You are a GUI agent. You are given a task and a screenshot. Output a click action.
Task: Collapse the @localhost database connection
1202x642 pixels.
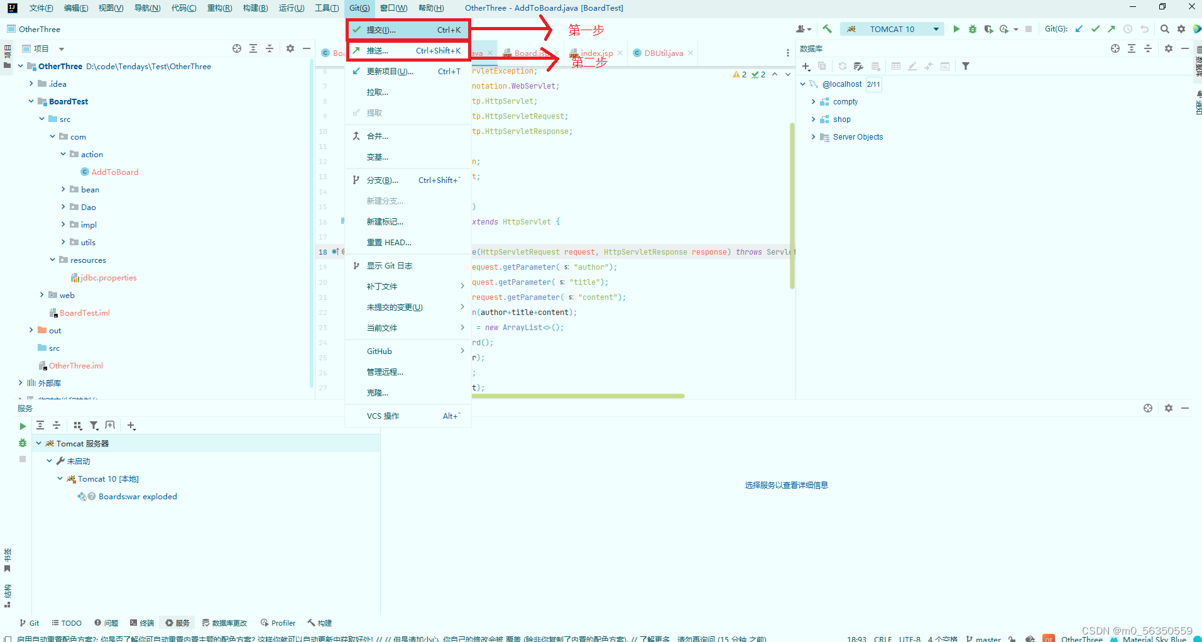[802, 84]
